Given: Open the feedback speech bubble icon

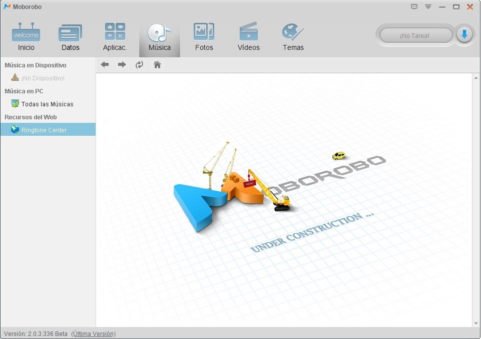Looking at the screenshot, I should pyautogui.click(x=414, y=6).
